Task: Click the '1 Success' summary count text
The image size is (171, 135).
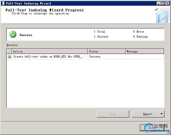Action: pos(101,36)
